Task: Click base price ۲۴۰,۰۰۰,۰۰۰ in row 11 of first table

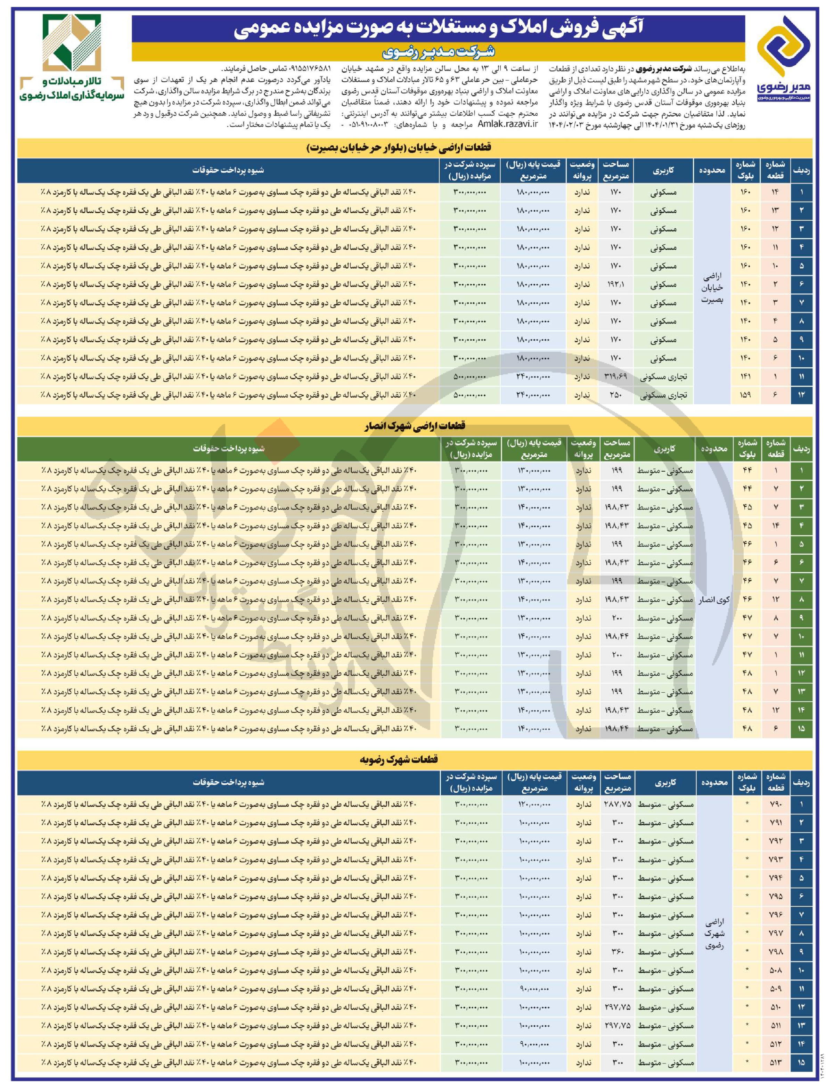Action: click(x=532, y=377)
